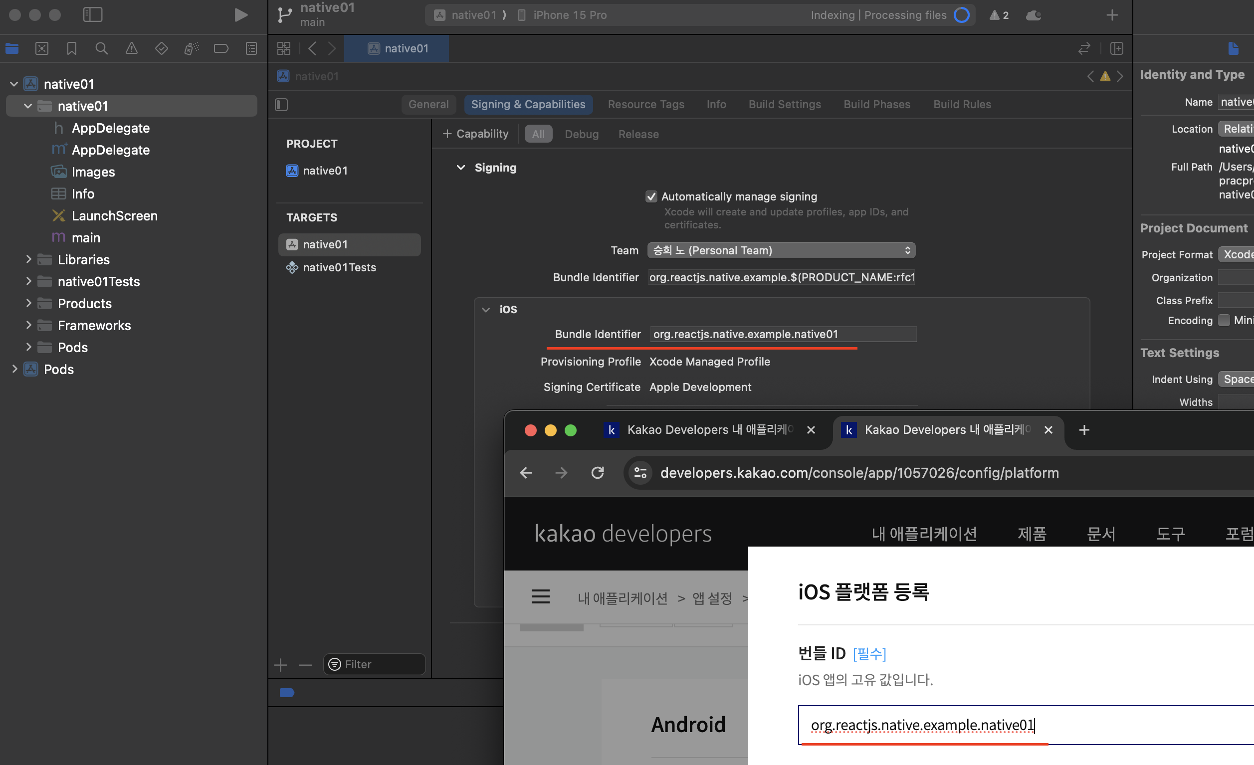This screenshot has width=1254, height=765.
Task: Click the Run (play) button in Xcode toolbar
Action: tap(241, 15)
